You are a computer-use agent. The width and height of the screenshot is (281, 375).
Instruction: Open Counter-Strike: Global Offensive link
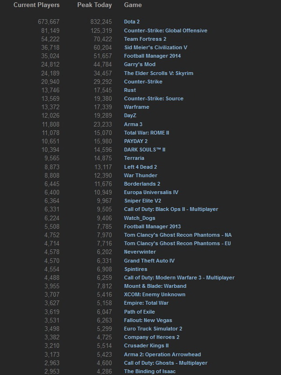tap(166, 30)
